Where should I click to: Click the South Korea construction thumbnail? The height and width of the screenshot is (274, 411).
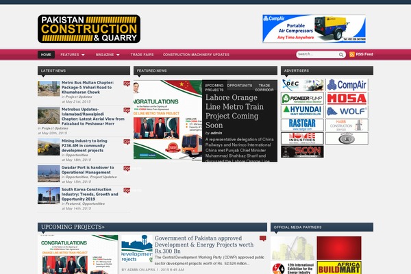click(x=49, y=196)
